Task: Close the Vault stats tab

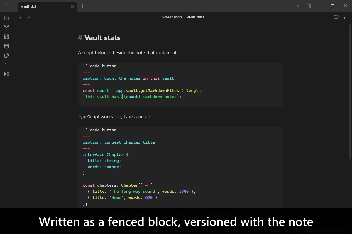Action: click(72, 6)
